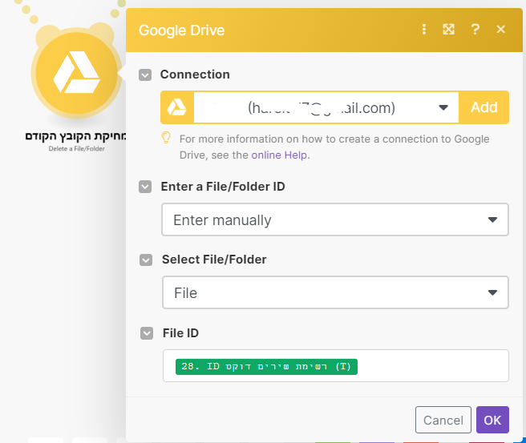Click Add connection button
This screenshot has height=443, width=526.
[x=484, y=107]
